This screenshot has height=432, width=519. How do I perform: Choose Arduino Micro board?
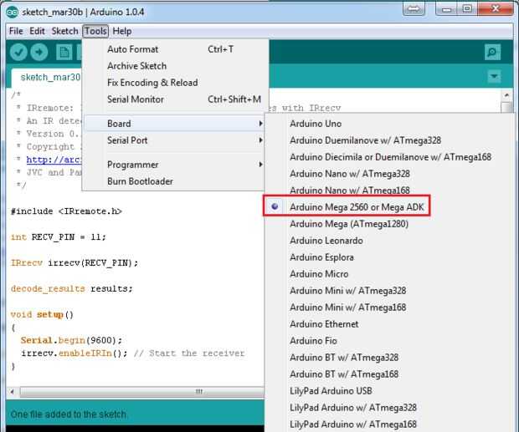390,274
